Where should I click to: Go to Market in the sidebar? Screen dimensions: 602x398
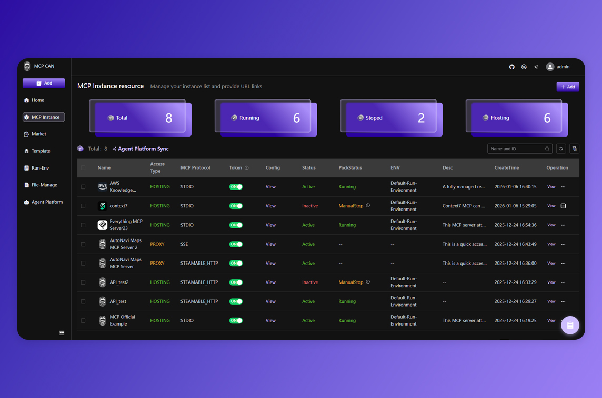tap(38, 134)
